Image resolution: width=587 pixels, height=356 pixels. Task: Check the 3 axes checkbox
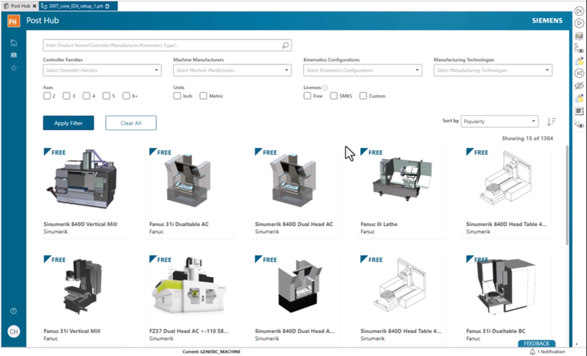point(66,96)
